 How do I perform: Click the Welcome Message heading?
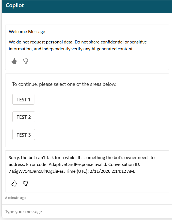tap(27, 32)
